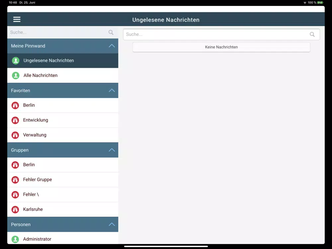
Task: Click the green avatar beside Ungelesene Nachrichten
Action: 16,60
